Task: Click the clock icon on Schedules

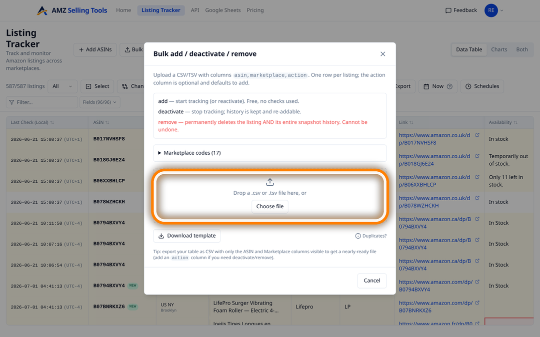Action: point(468,87)
